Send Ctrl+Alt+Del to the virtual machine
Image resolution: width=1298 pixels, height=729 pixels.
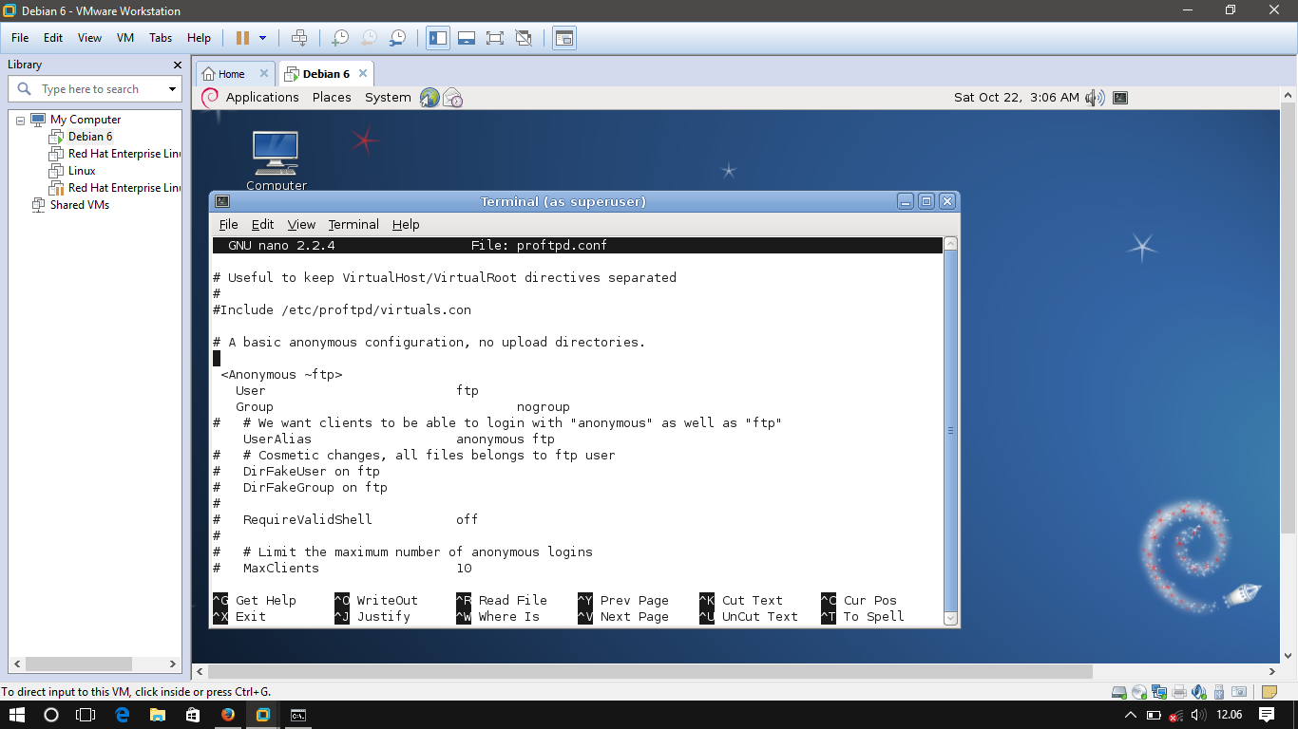click(299, 38)
